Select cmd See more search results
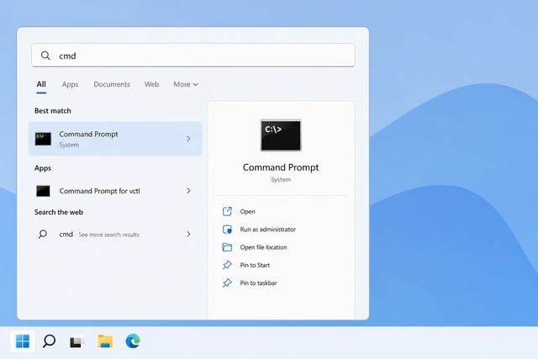538x359 pixels. tap(115, 234)
